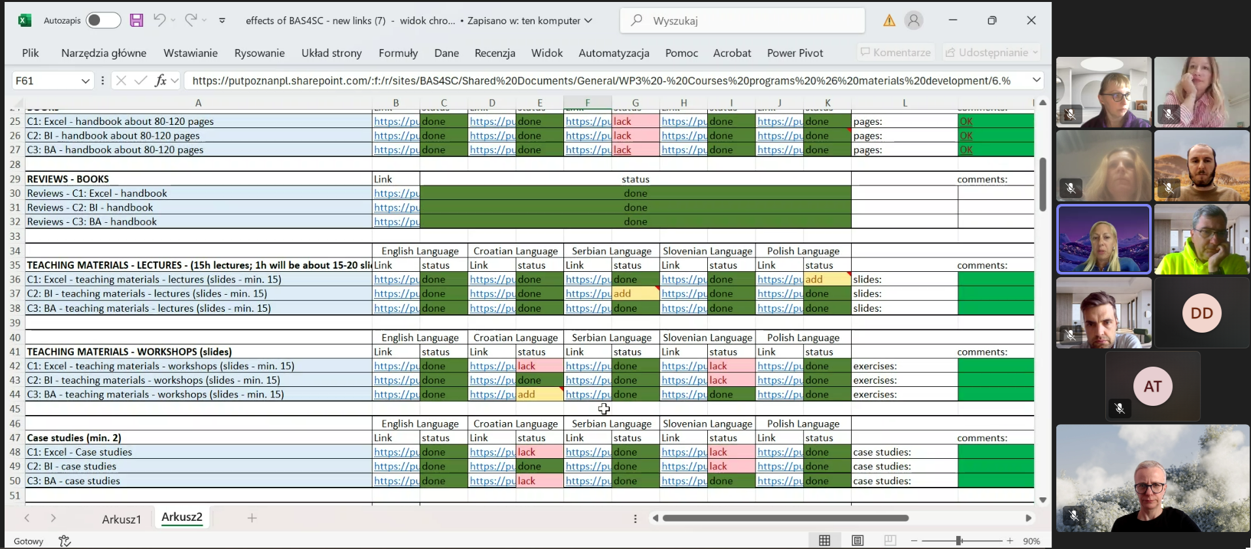Image resolution: width=1251 pixels, height=549 pixels.
Task: Open the undo history dropdown arrow
Action: [173, 20]
